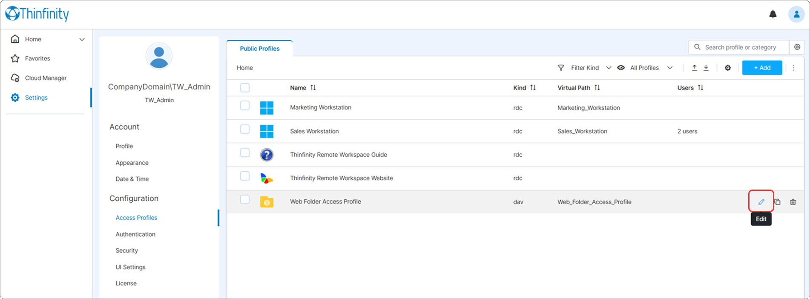Open Favorites in the sidebar
This screenshot has width=810, height=299.
[37, 58]
